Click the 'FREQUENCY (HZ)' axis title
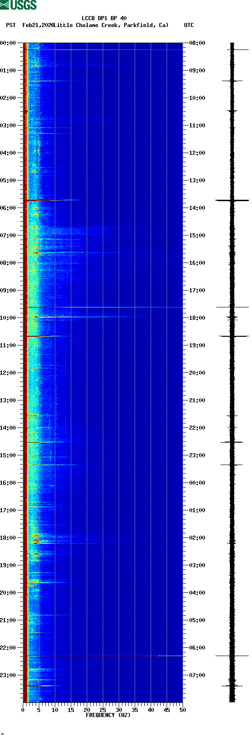This screenshot has width=252, height=739. (x=108, y=715)
